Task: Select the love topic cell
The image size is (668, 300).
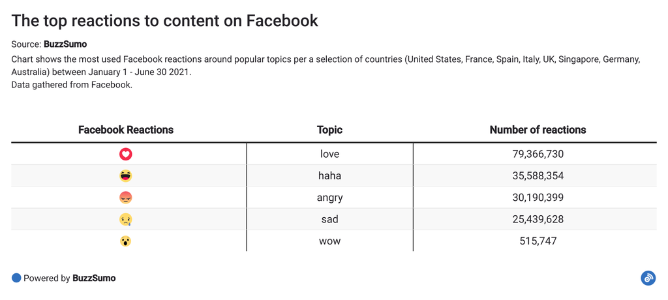Action: tap(329, 154)
